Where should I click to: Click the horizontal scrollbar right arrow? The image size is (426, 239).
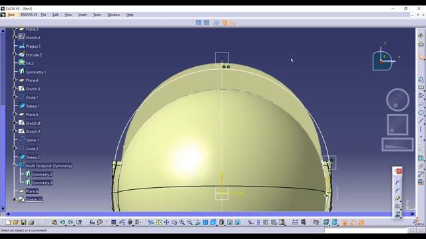(x=413, y=214)
